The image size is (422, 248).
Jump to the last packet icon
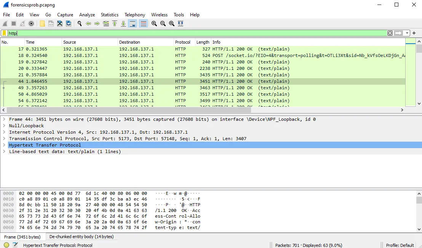click(x=123, y=24)
